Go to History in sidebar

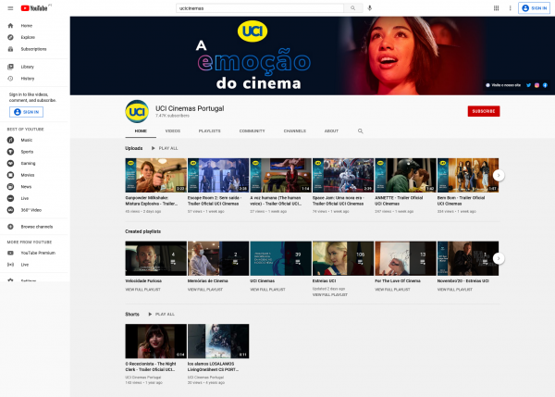pyautogui.click(x=28, y=78)
